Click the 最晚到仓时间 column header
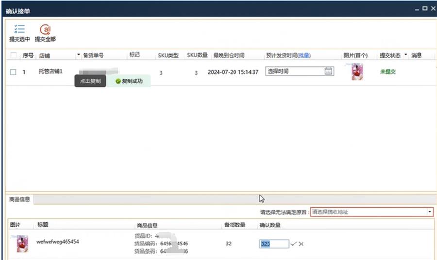The width and height of the screenshot is (437, 260). click(229, 55)
